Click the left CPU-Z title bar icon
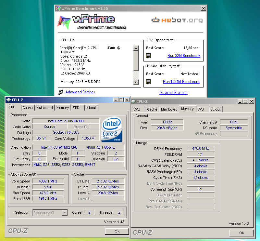The width and height of the screenshot is (260, 241). coord(8,100)
